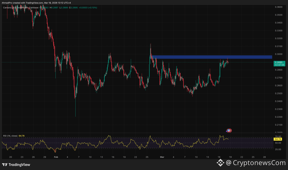Click the high value H0.2897 in header
Image resolution: width=288 pixels, height=170 pixels.
pyautogui.click(x=53, y=8)
